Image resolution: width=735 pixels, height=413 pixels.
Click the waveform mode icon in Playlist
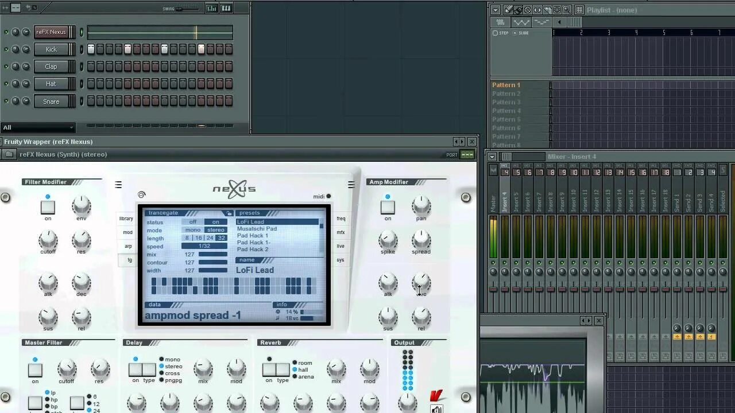point(500,22)
